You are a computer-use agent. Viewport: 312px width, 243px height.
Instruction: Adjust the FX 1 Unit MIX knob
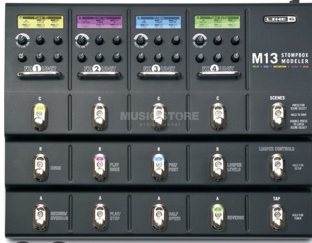click(58, 58)
